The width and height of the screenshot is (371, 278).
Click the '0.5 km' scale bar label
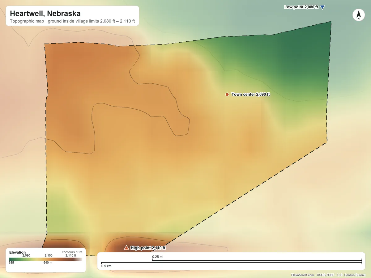tap(106, 266)
